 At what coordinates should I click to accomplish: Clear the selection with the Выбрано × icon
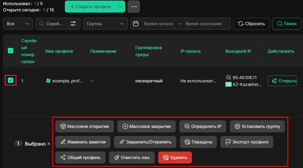pos(49,144)
